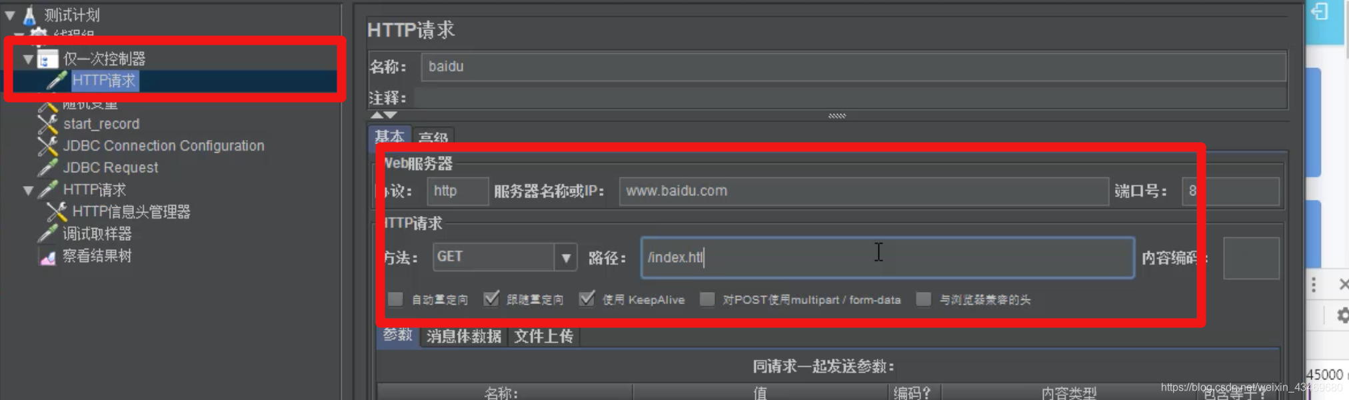
Task: Click the test plan flask icon
Action: pyautogui.click(x=29, y=15)
